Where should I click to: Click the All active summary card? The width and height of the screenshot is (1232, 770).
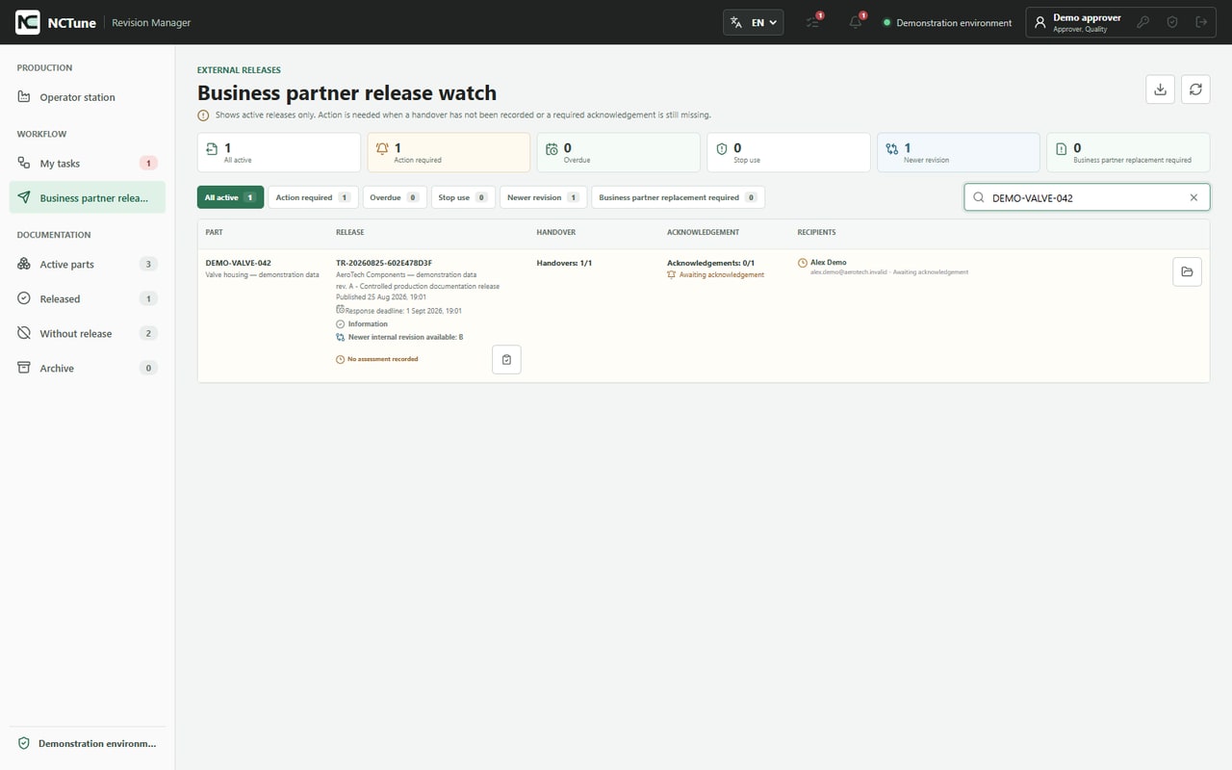tap(279, 152)
